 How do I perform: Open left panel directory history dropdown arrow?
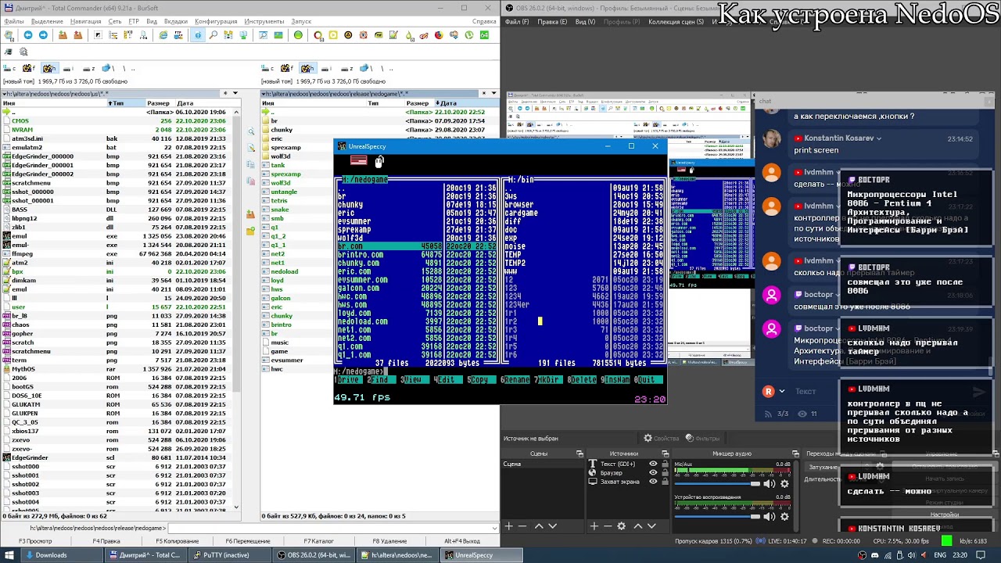tap(235, 94)
